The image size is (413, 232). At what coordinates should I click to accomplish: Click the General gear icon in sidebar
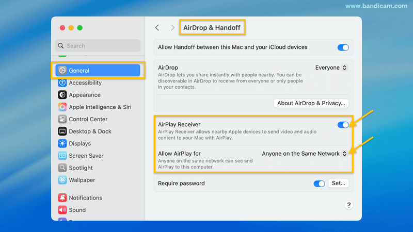click(x=62, y=71)
